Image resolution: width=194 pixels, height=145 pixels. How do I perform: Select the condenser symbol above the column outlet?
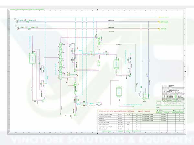point(99,41)
